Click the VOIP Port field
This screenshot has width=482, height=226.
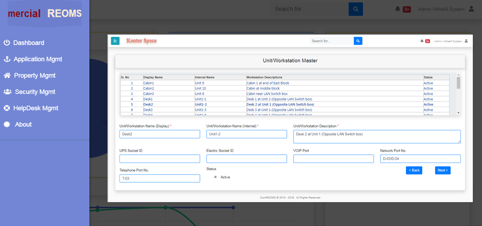tap(334, 158)
